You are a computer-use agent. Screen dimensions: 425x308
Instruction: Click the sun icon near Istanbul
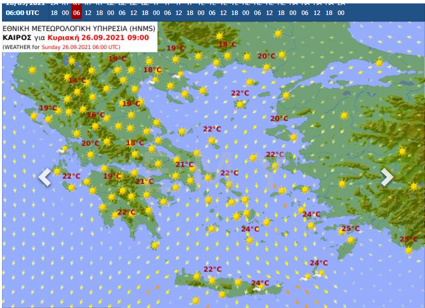pyautogui.click(x=379, y=63)
